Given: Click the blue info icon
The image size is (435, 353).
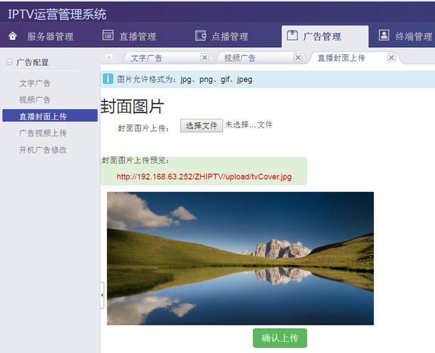Looking at the screenshot, I should point(108,79).
